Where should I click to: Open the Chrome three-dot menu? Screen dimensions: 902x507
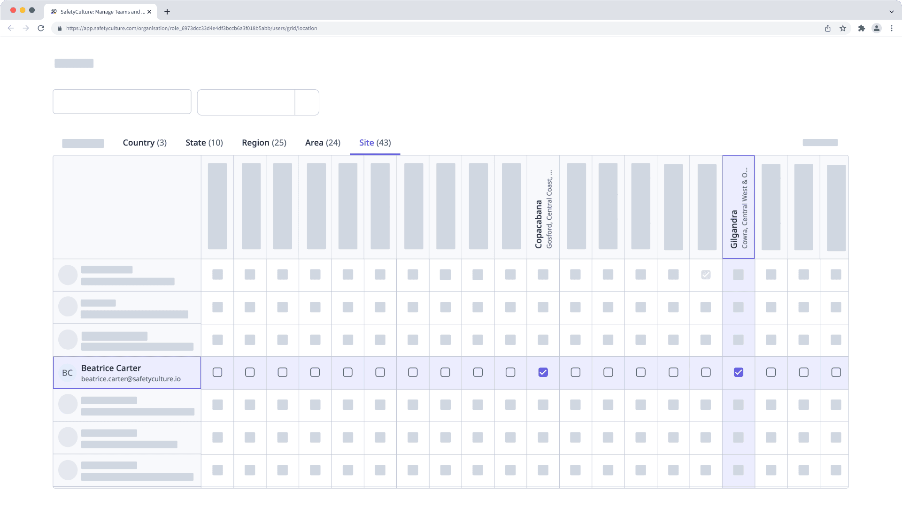click(x=892, y=28)
